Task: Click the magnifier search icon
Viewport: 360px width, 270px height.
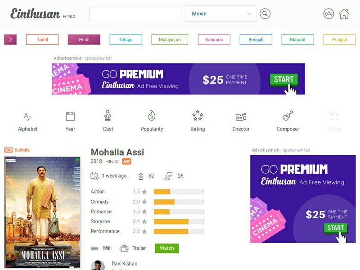Action: [x=265, y=14]
